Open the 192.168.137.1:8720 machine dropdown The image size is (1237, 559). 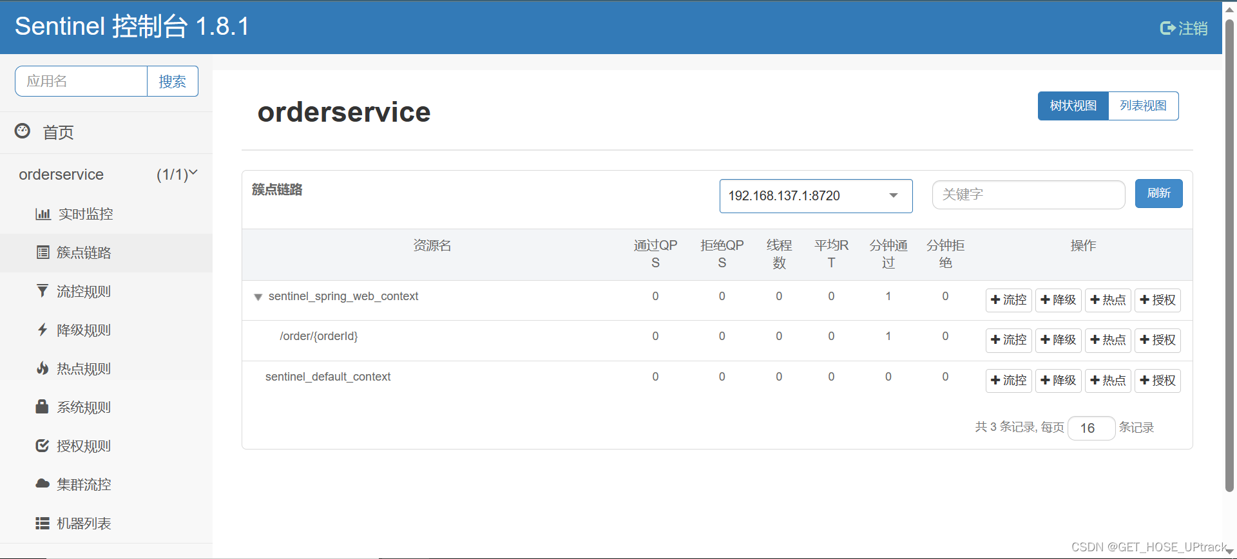pyautogui.click(x=816, y=196)
